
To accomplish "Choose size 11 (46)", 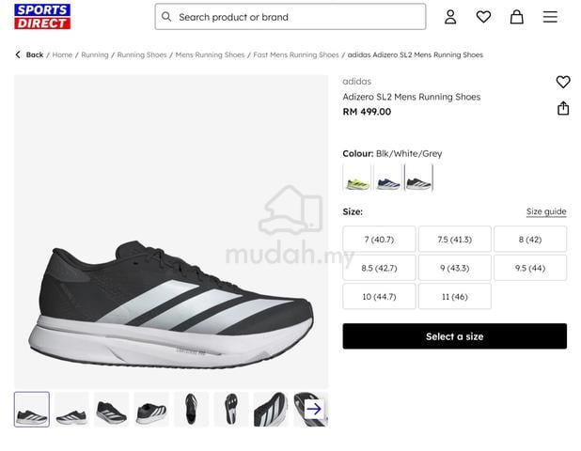I will (455, 297).
